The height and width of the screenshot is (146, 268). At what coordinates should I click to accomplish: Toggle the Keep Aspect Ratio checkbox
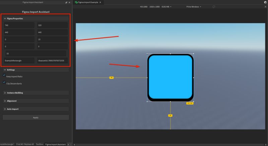pos(4,75)
